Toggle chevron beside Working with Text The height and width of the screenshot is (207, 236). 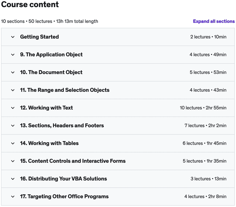click(x=13, y=108)
